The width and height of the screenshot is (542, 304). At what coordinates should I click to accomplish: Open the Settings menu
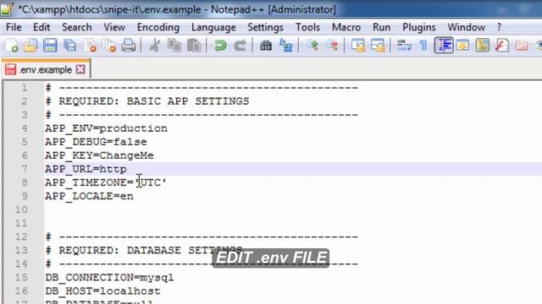pos(265,27)
